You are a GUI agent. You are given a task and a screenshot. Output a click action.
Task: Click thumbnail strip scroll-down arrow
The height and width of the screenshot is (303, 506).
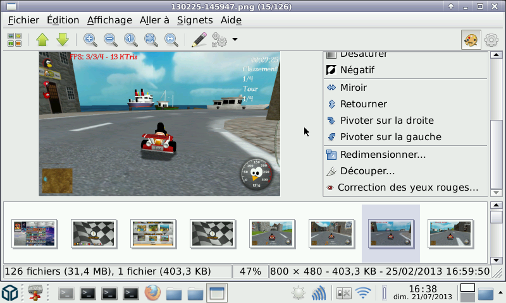point(496,260)
